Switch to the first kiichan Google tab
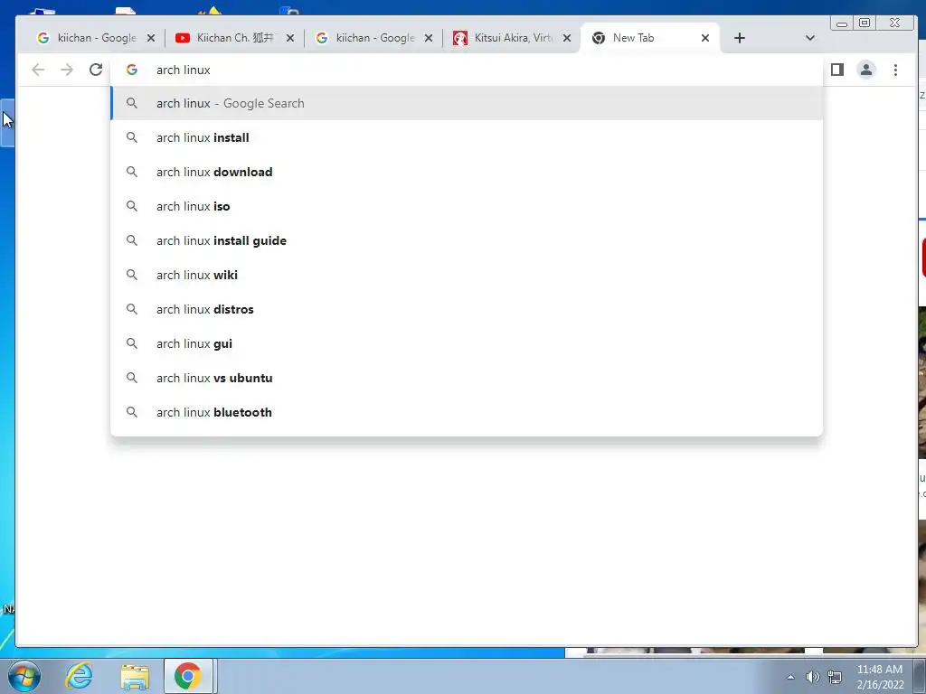This screenshot has width=926, height=694. click(x=96, y=38)
